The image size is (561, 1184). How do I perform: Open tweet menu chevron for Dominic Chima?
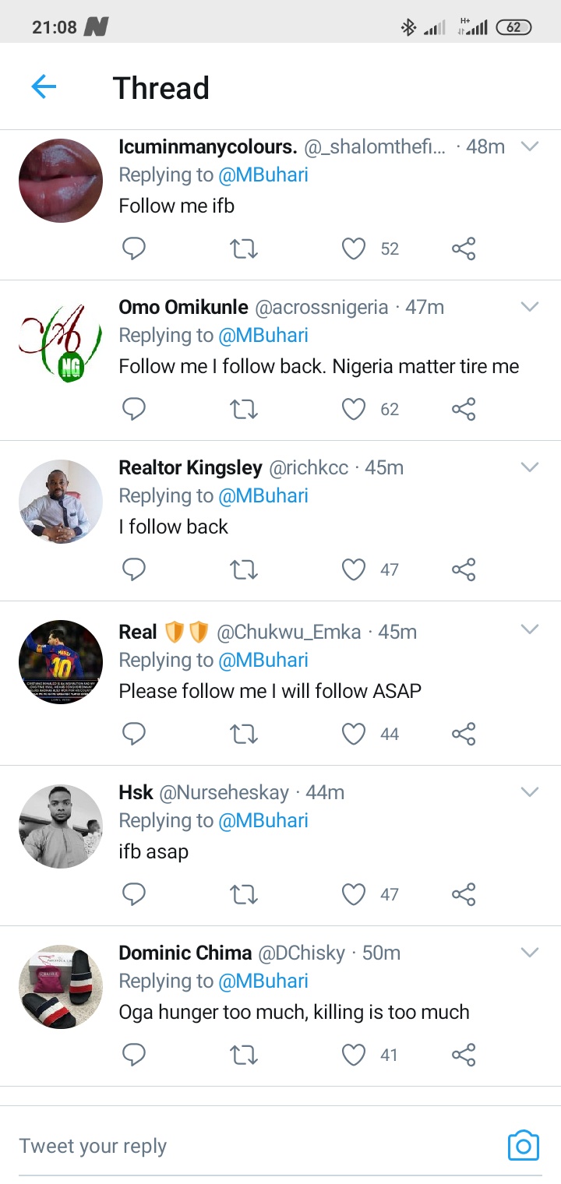530,953
